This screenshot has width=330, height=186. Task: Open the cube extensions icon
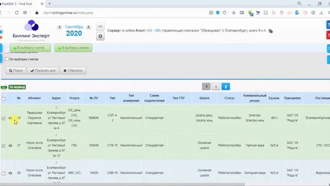(x=313, y=12)
